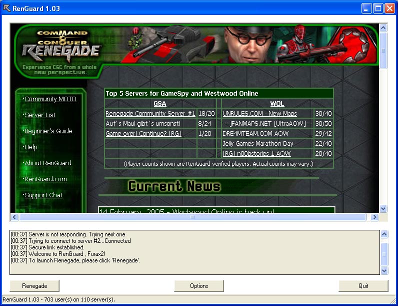The width and height of the screenshot is (398, 306).
Task: Open the Beginner's Guide link
Action: click(48, 131)
